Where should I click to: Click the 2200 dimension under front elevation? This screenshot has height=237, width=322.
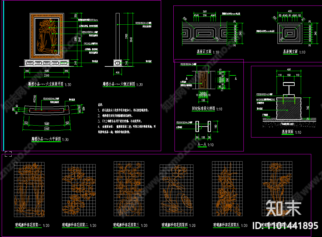pyautogui.click(x=47, y=76)
